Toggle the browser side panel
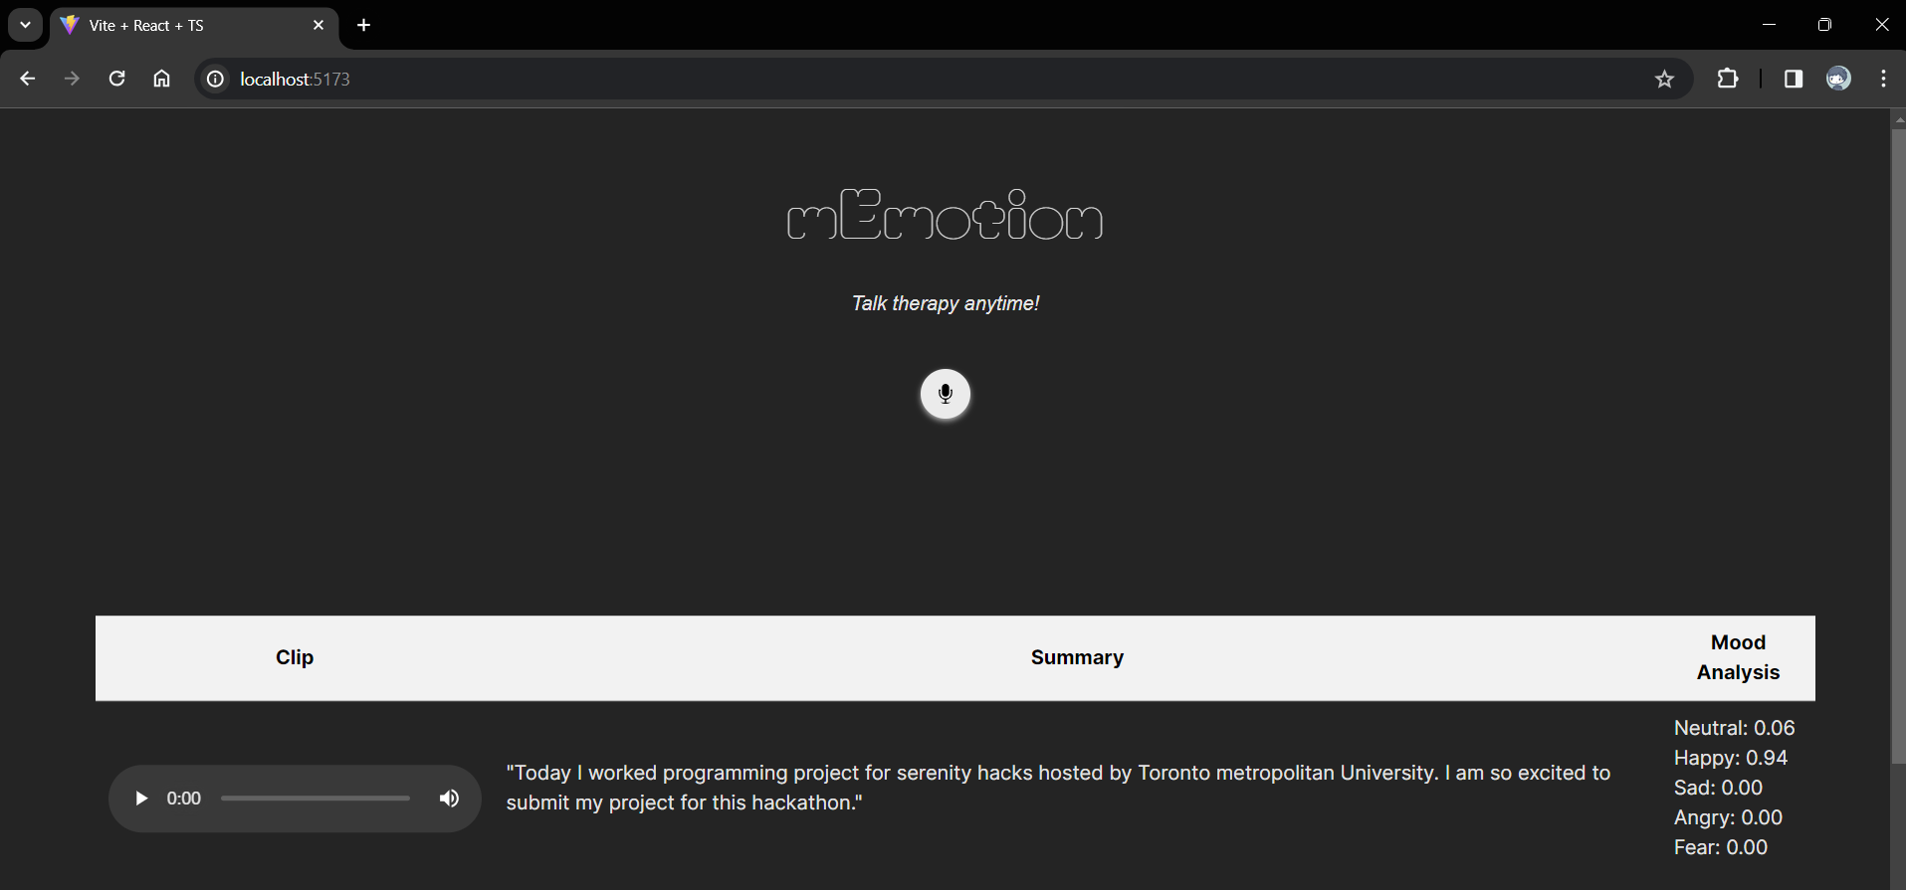The width and height of the screenshot is (1906, 890). [1794, 79]
